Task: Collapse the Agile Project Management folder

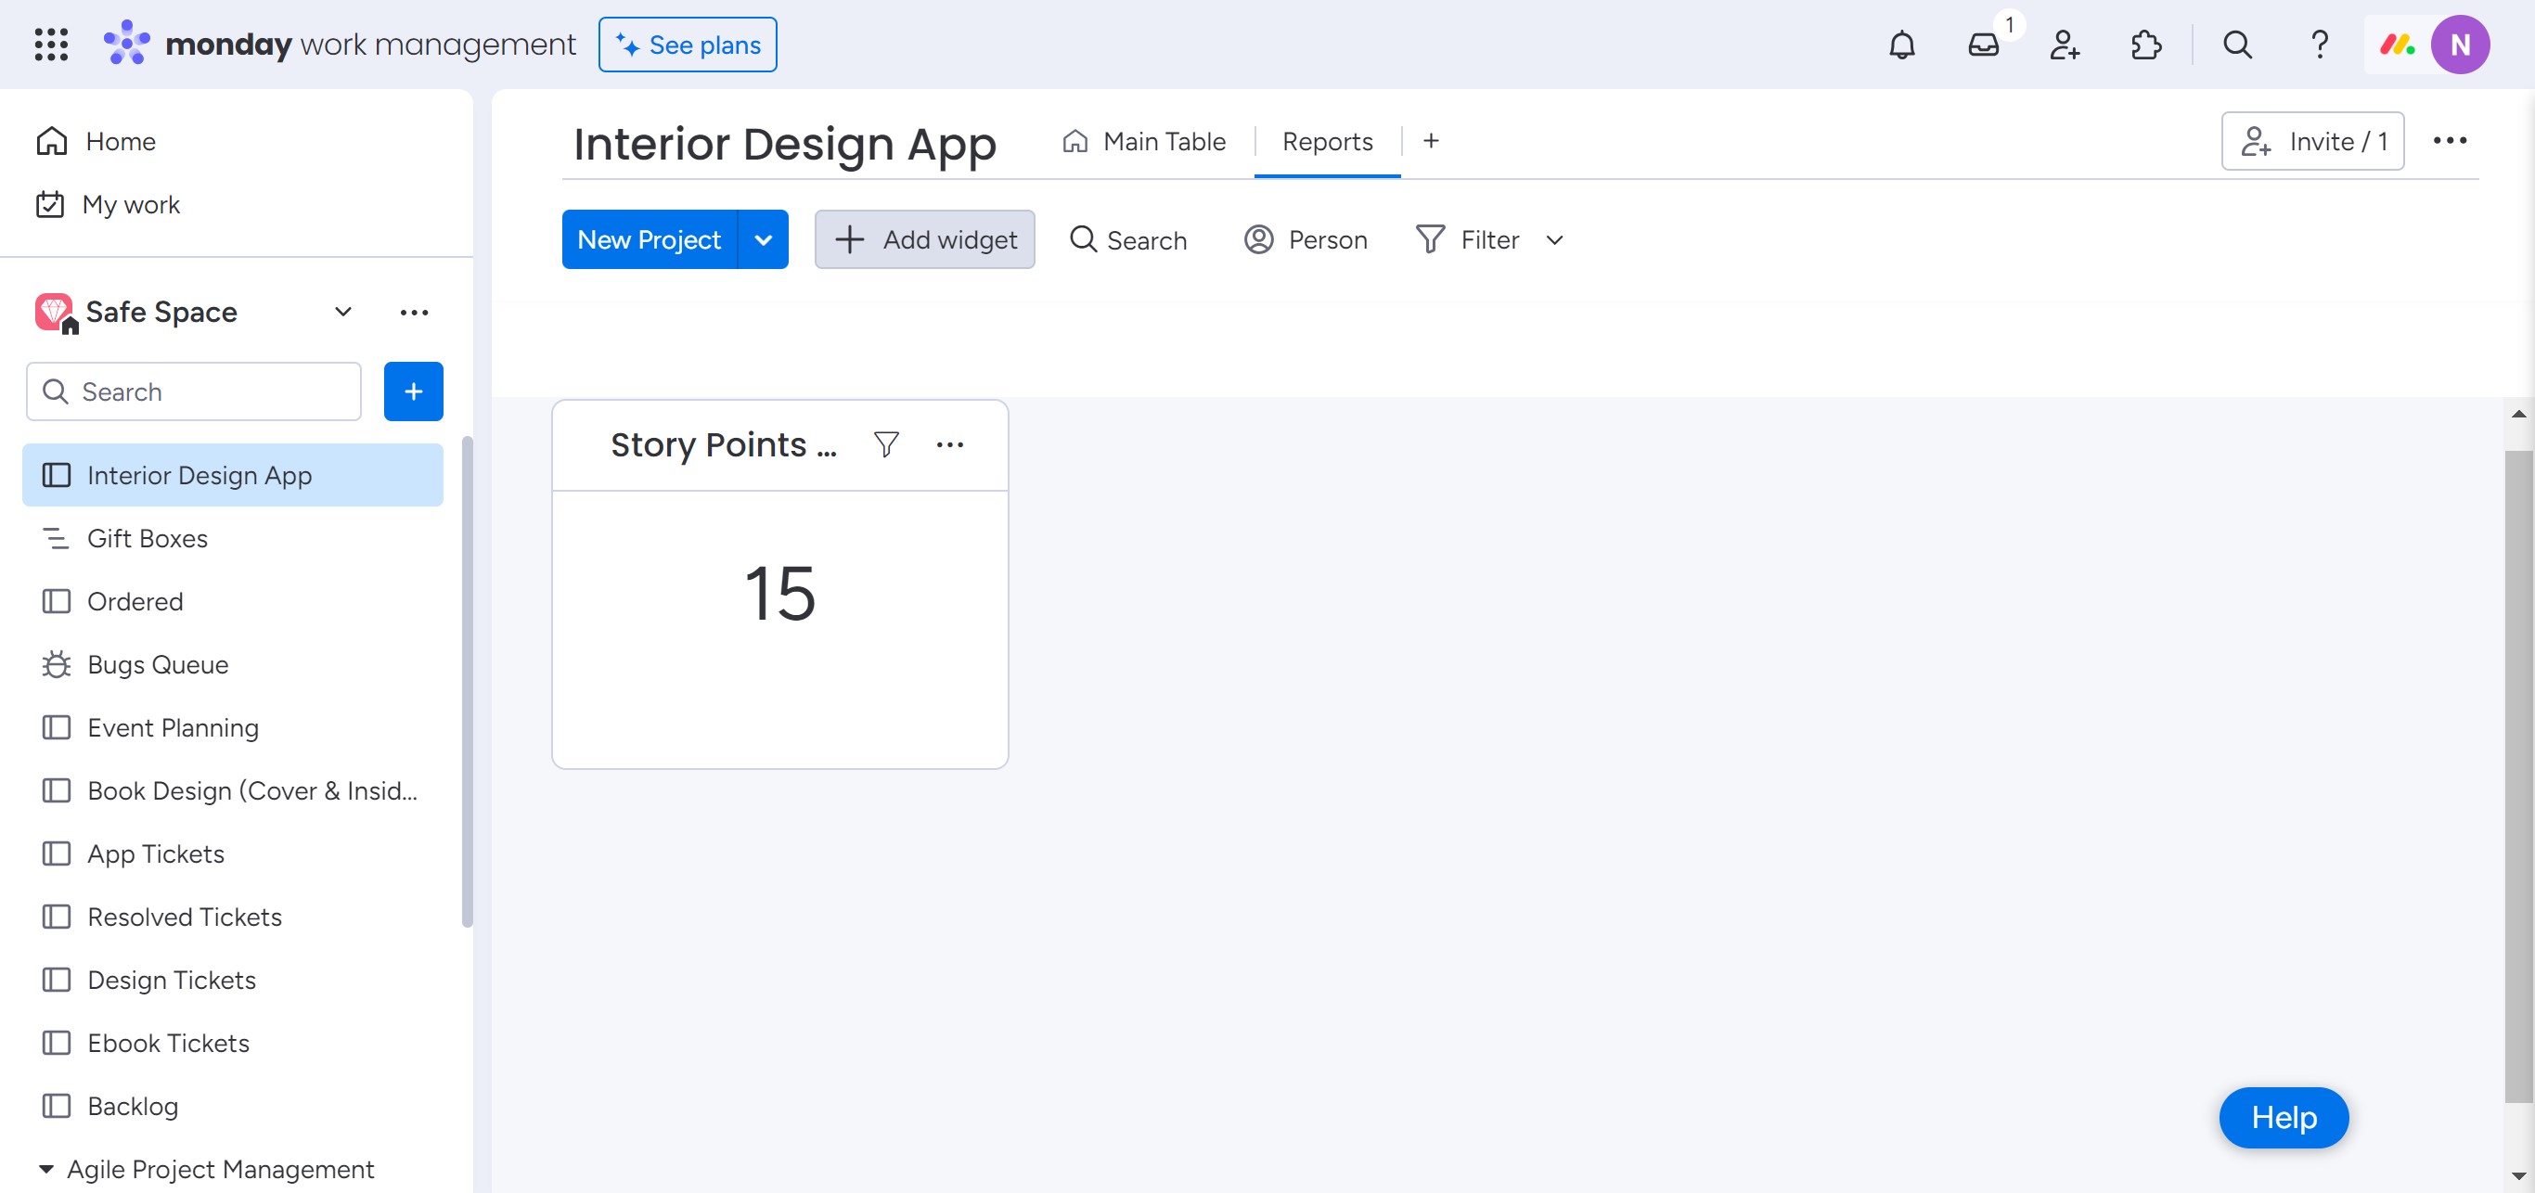Action: pyautogui.click(x=45, y=1168)
